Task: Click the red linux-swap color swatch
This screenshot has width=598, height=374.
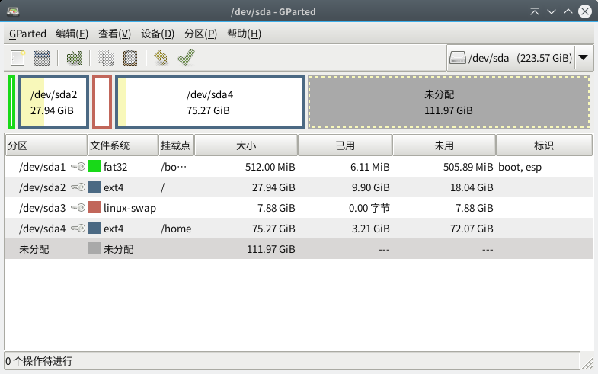Action: click(94, 208)
